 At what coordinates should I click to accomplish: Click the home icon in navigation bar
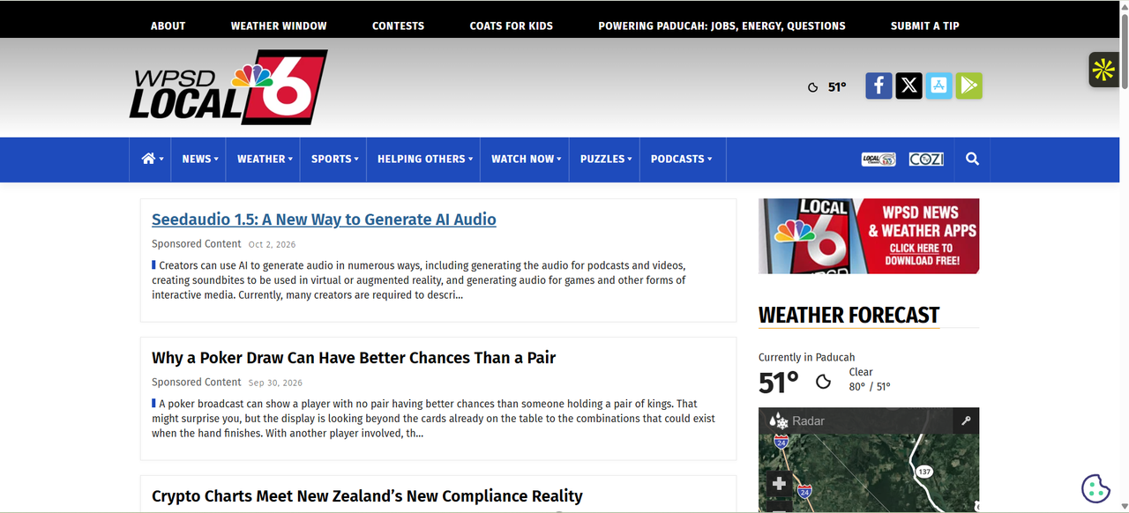[148, 159]
